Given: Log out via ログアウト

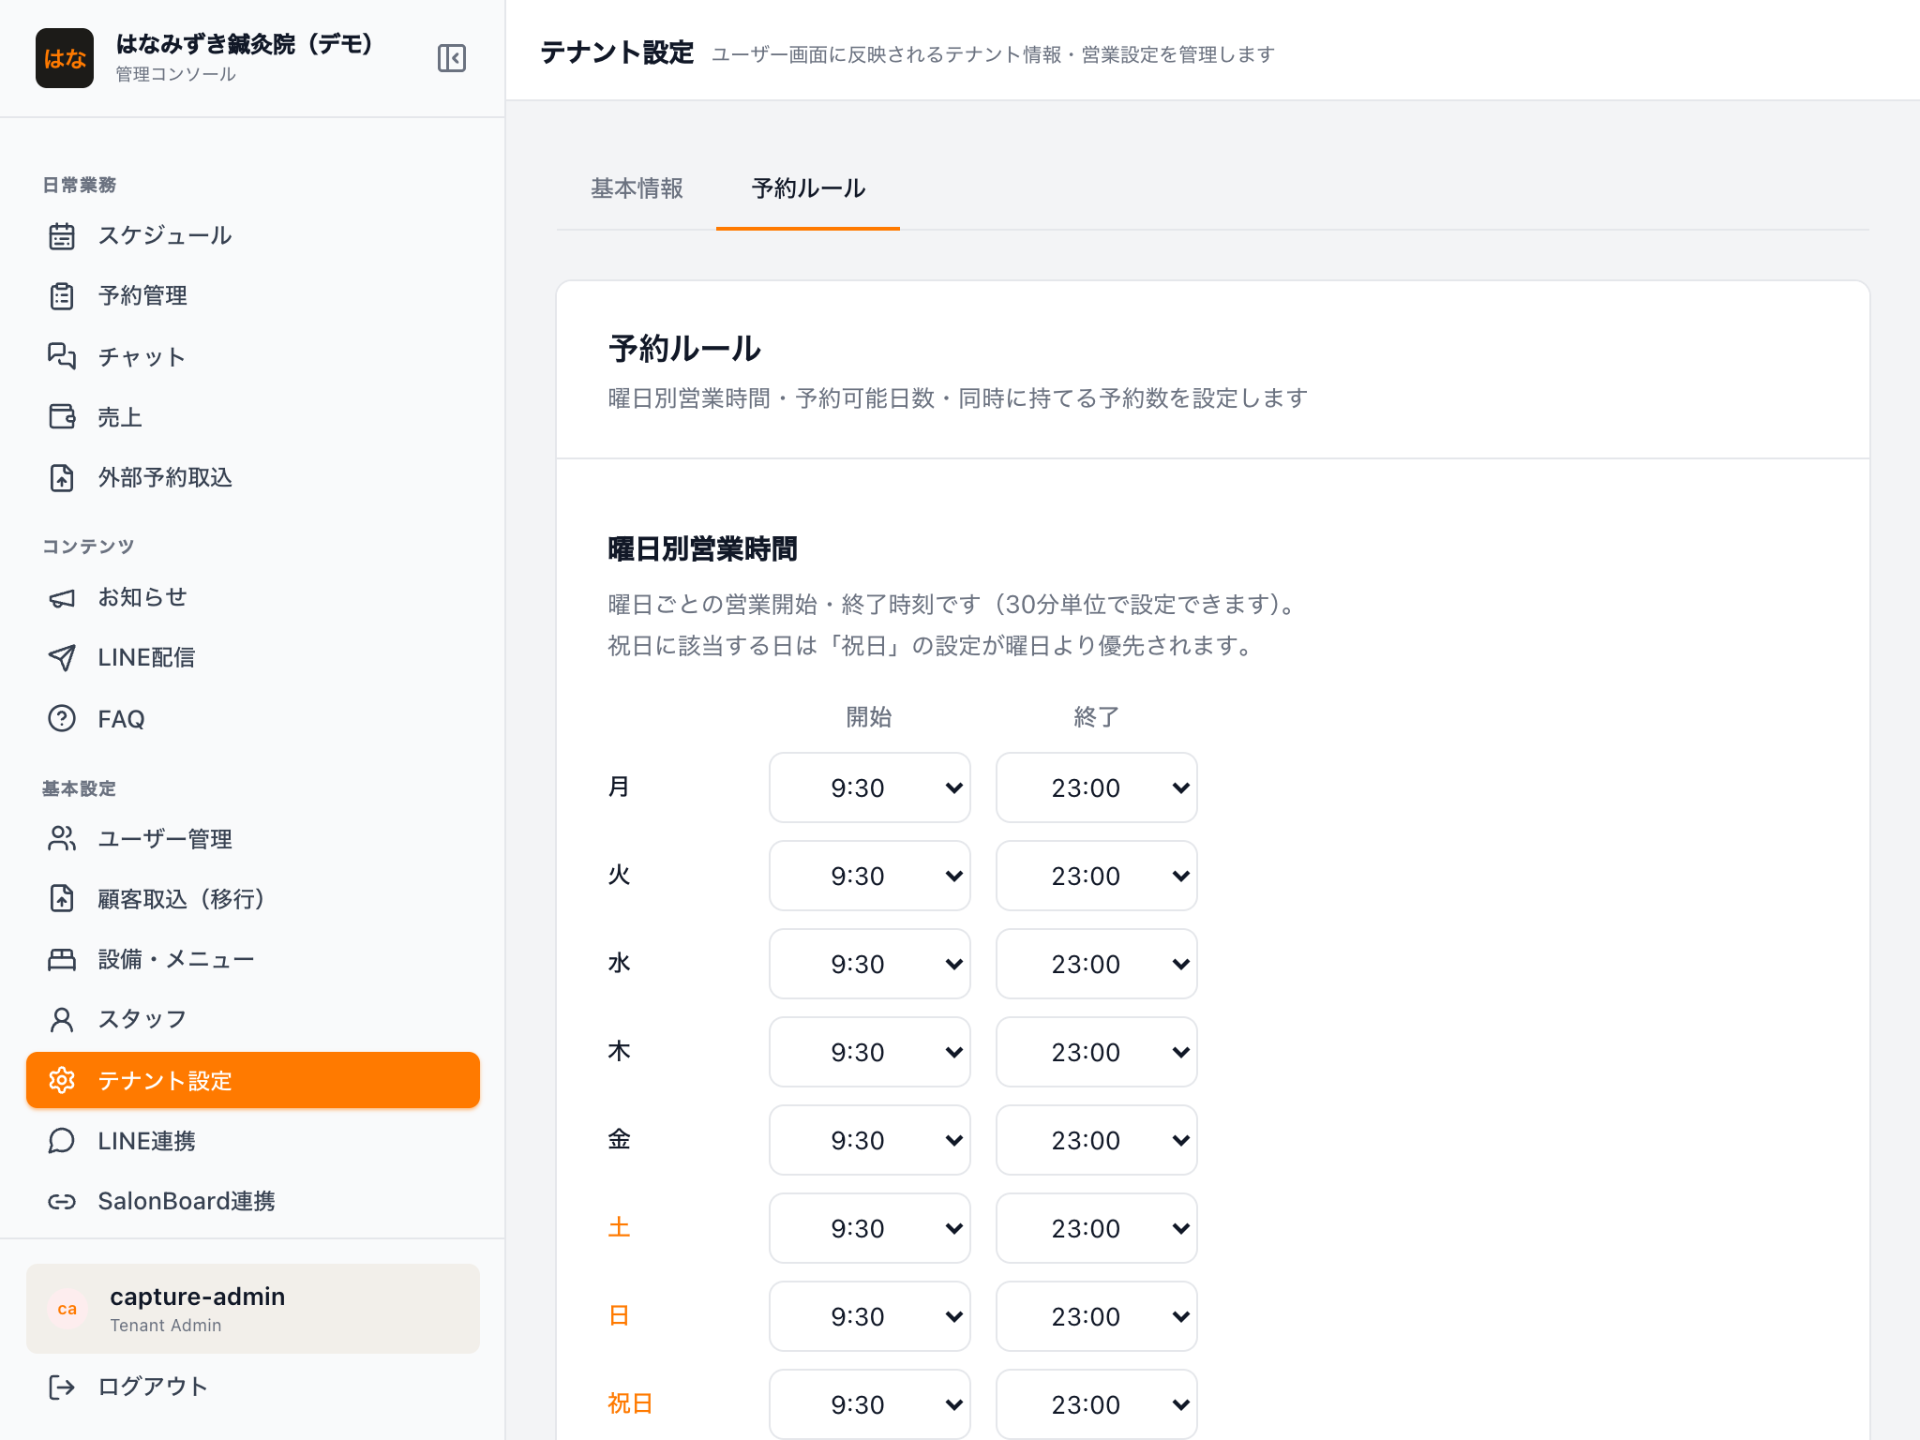Looking at the screenshot, I should click(253, 1387).
